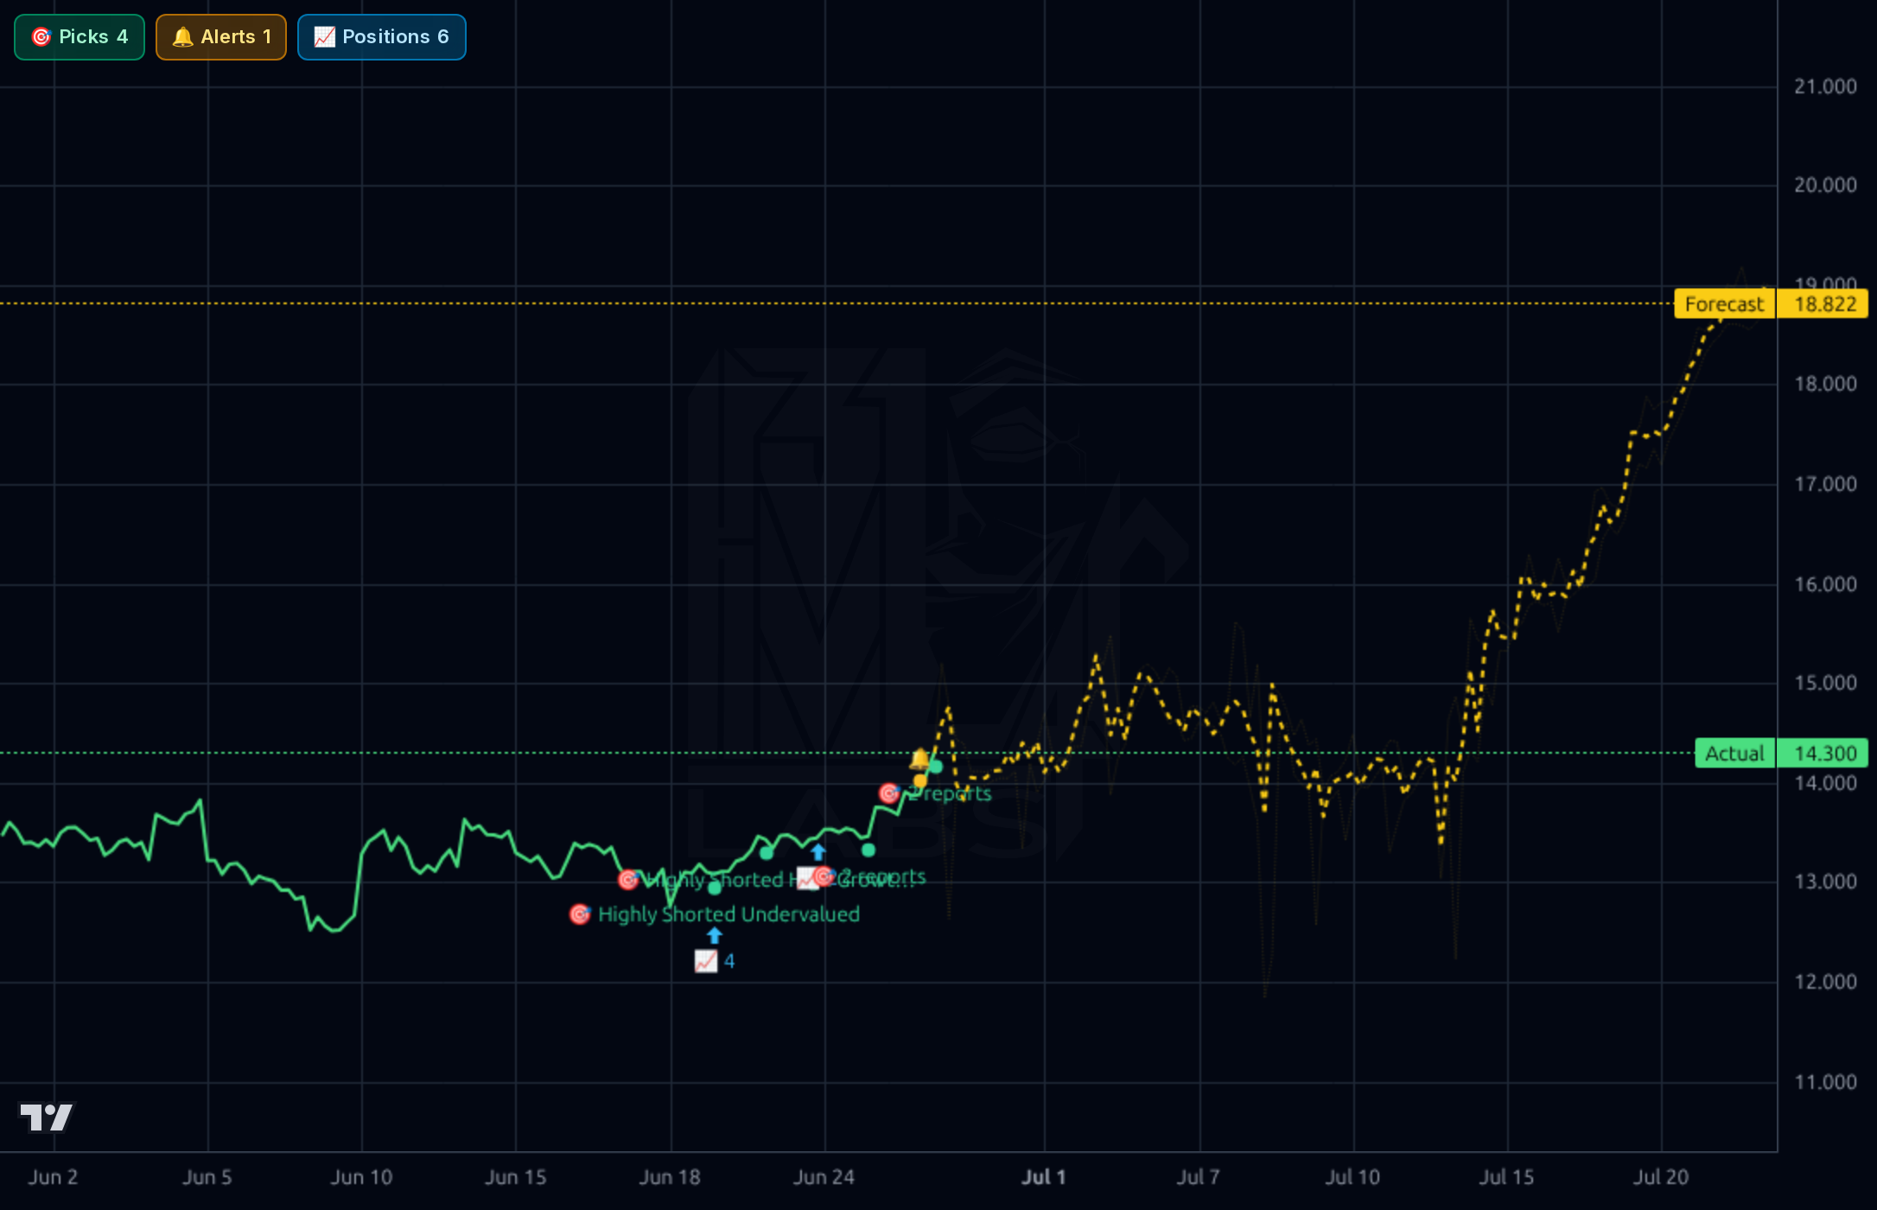Viewport: 1877px width, 1210px height.
Task: Click the Jul 20 date label
Action: [x=1660, y=1177]
